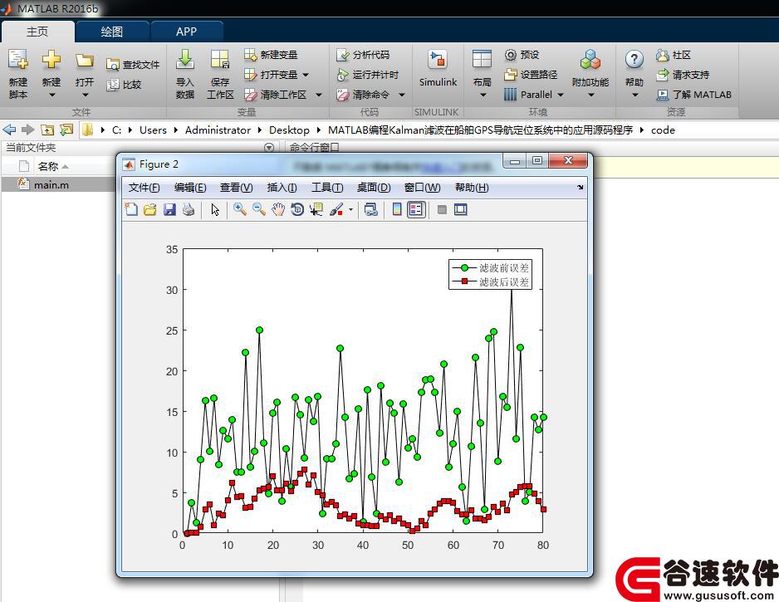Toggle Hide Plot Tools gray square icon
This screenshot has height=602, width=779.
[442, 209]
